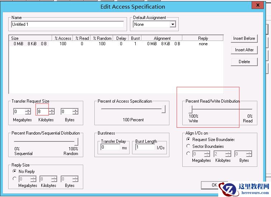Click the Insert After button
The height and width of the screenshot is (197, 271).
tap(244, 50)
